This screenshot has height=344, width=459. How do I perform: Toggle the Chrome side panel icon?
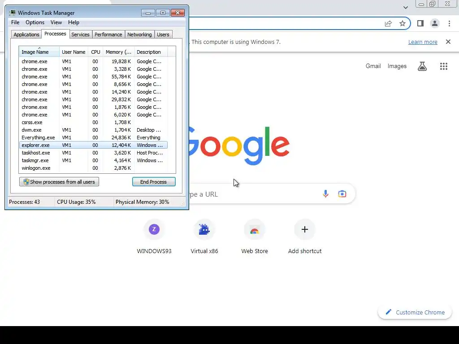420,23
